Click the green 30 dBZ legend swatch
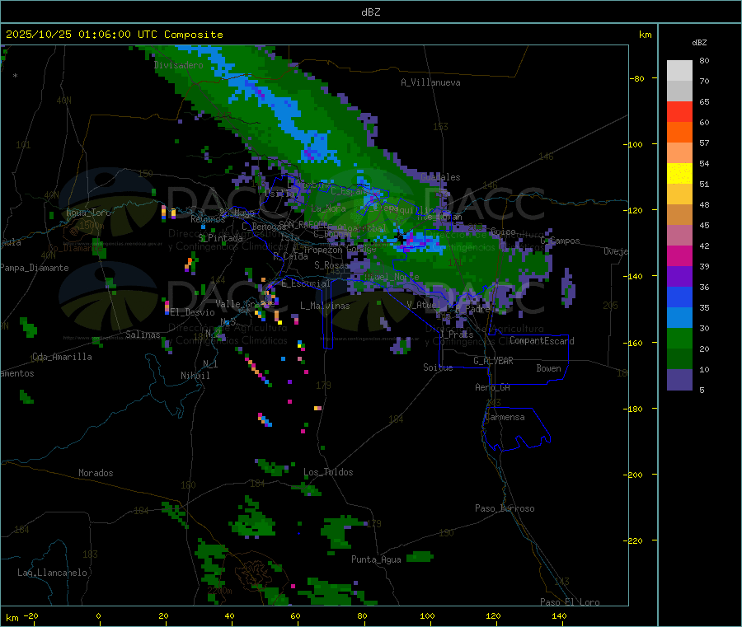 [x=679, y=338]
